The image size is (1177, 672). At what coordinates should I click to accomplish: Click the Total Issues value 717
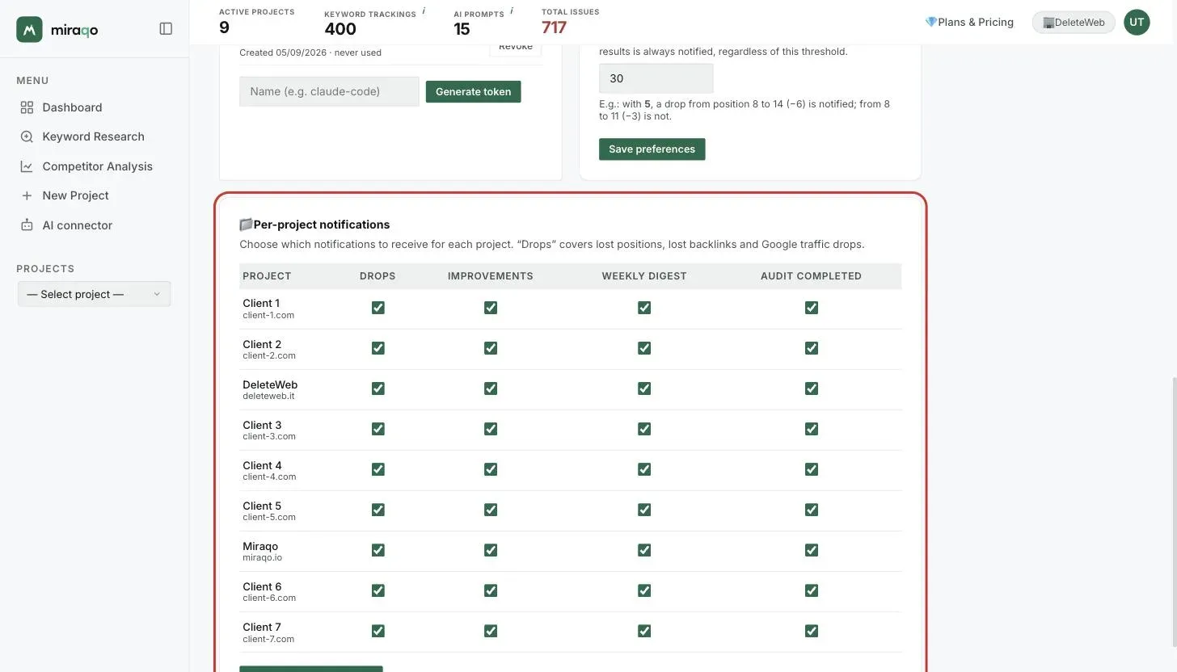click(554, 27)
